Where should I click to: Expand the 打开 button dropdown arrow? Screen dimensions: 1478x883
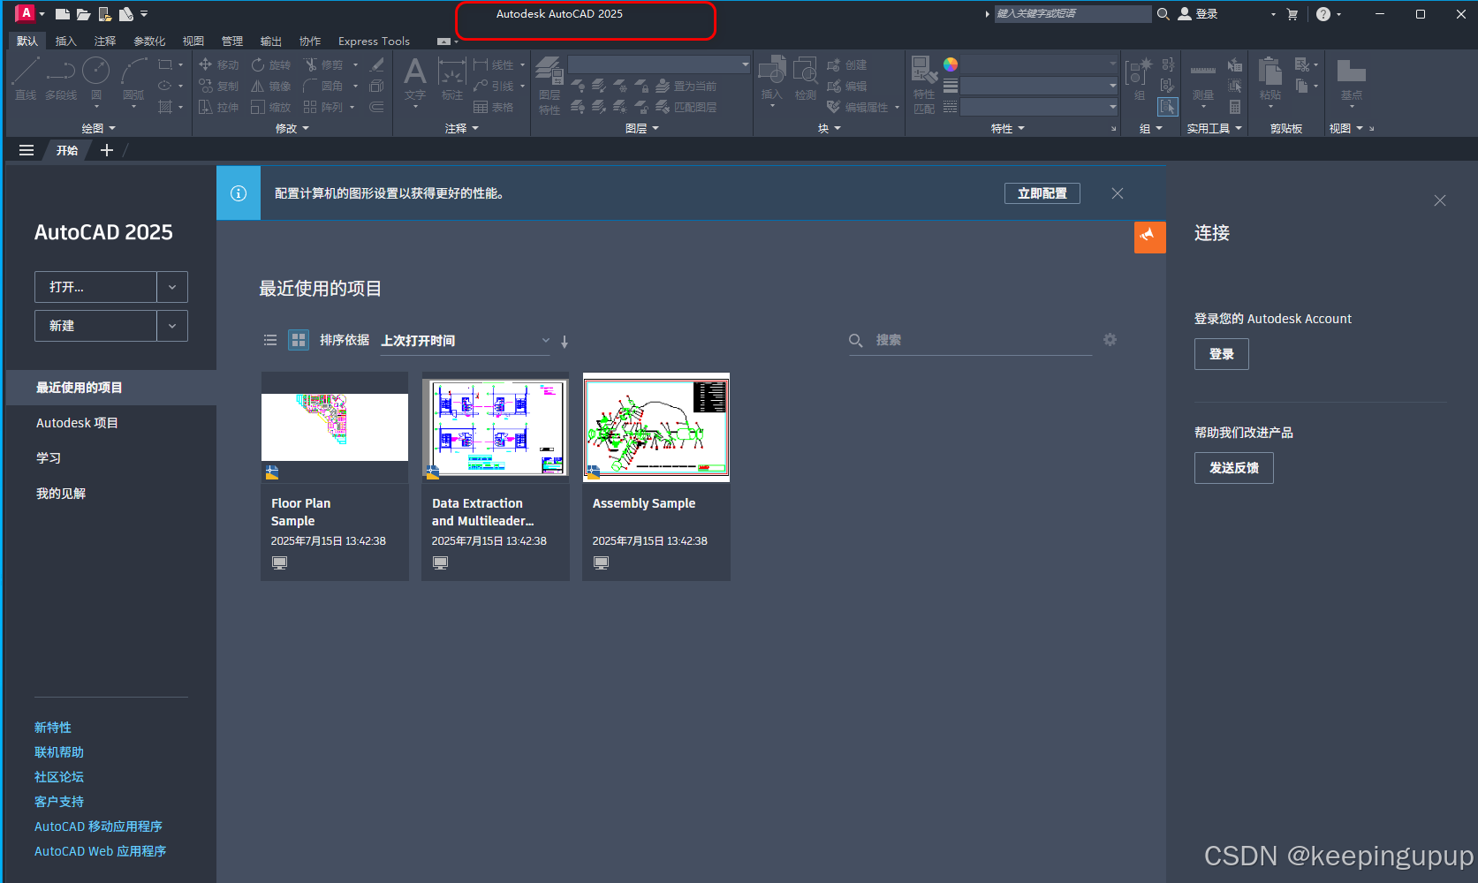coord(172,286)
